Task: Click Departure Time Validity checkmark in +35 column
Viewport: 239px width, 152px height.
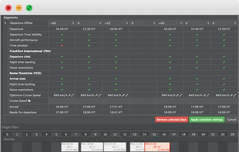Action: [116, 34]
